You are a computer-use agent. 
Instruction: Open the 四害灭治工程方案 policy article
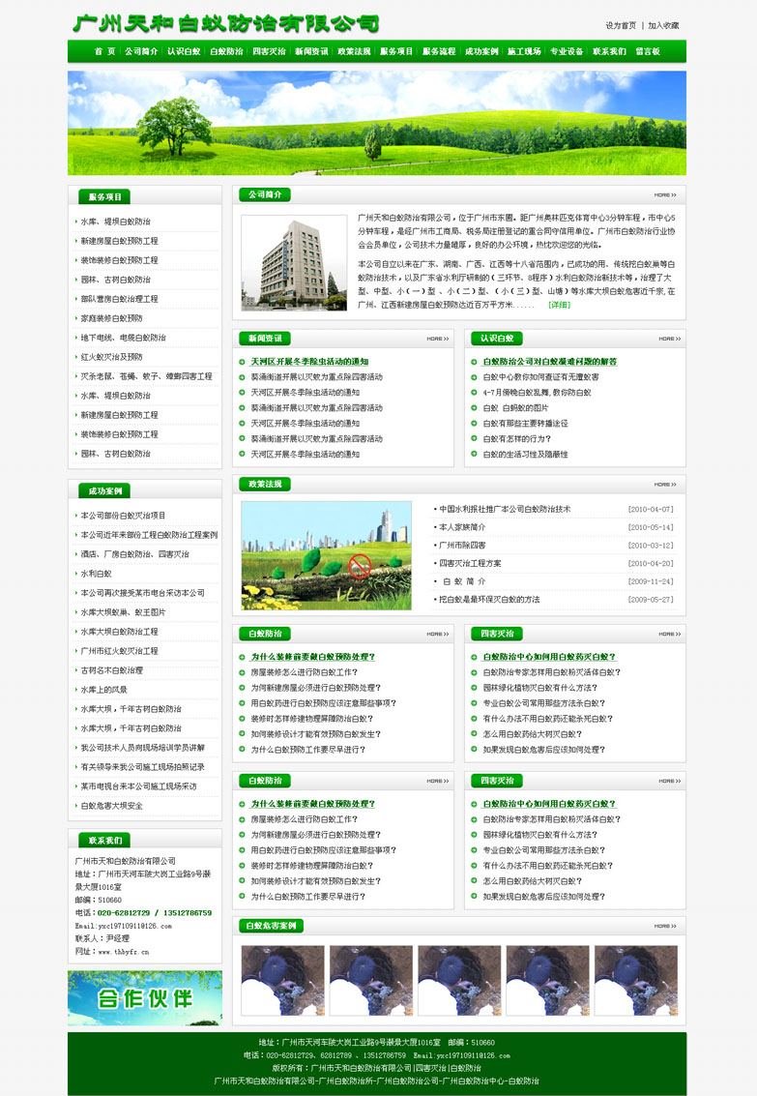click(470, 563)
